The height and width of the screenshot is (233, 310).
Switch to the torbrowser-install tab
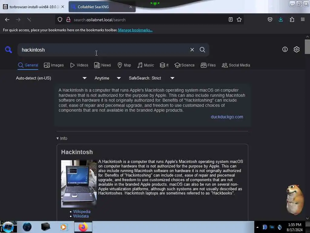pyautogui.click(x=34, y=7)
